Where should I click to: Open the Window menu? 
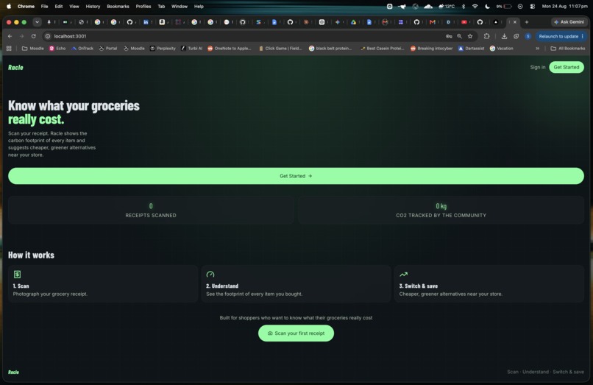[x=180, y=7]
